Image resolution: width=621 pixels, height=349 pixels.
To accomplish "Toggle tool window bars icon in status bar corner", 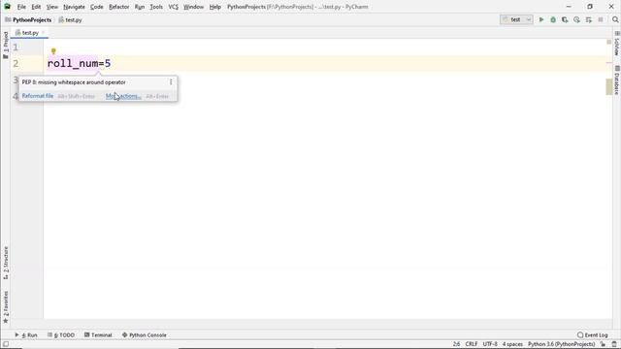I will [x=6, y=344].
